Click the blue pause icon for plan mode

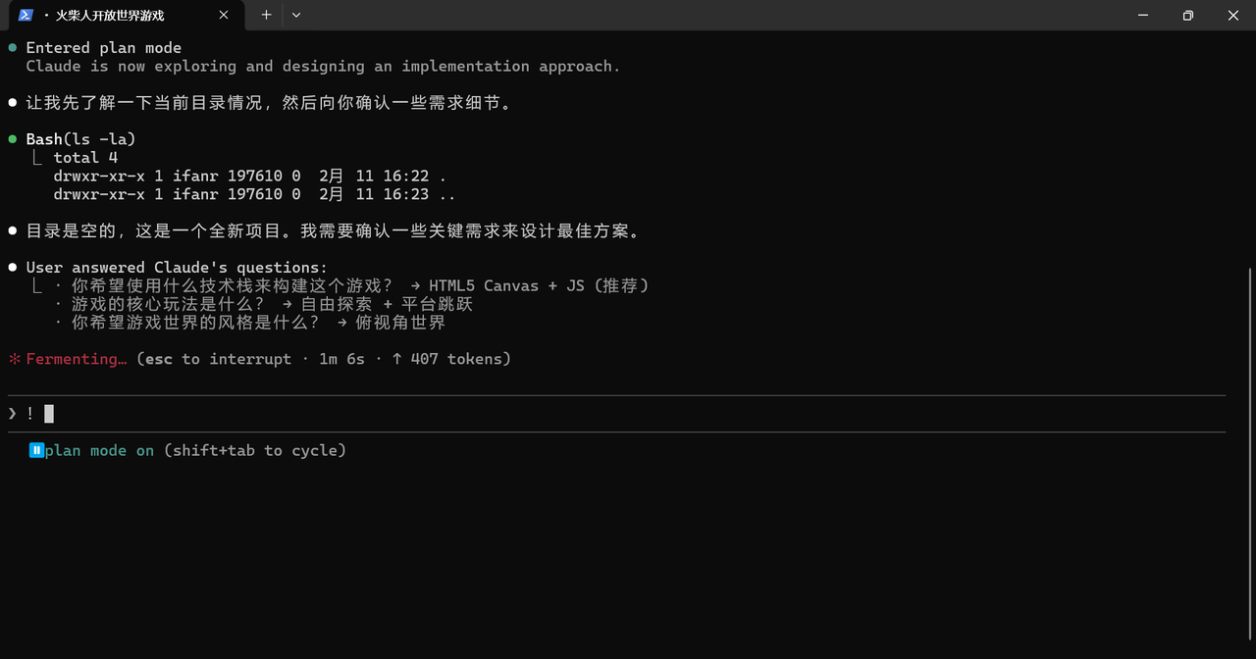tap(36, 450)
